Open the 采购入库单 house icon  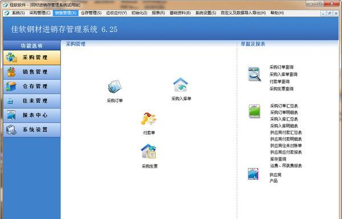(x=181, y=85)
